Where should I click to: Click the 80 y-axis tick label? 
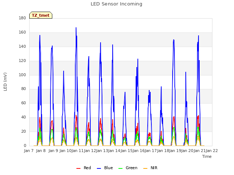pyautogui.click(x=23, y=89)
